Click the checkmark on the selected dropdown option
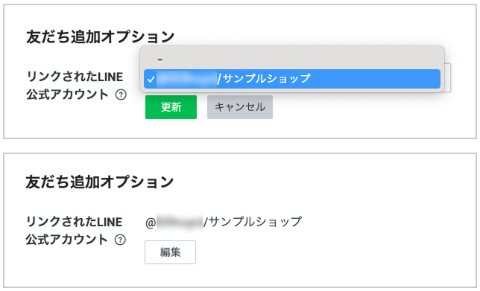The width and height of the screenshot is (480, 291). [x=151, y=80]
